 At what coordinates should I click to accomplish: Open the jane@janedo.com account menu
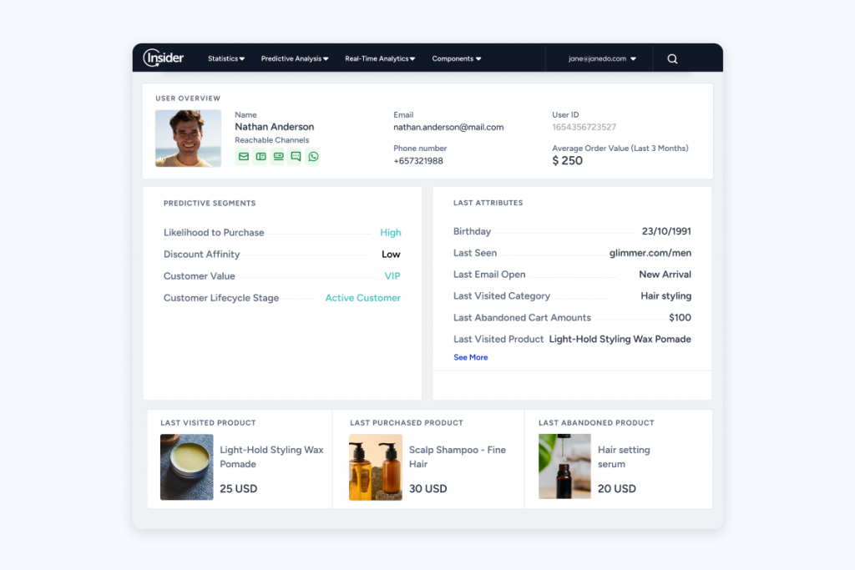tap(599, 58)
